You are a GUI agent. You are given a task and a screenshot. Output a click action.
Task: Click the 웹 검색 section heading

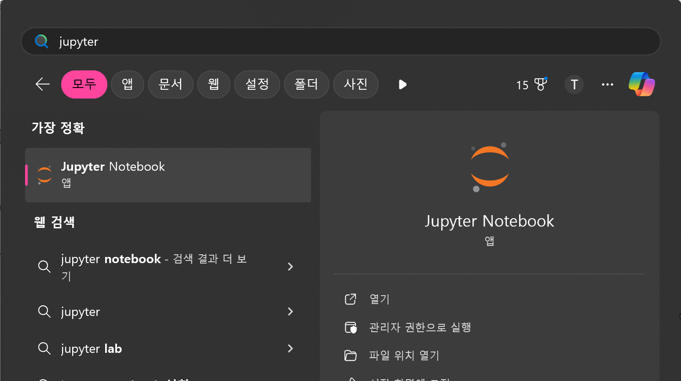tap(54, 222)
